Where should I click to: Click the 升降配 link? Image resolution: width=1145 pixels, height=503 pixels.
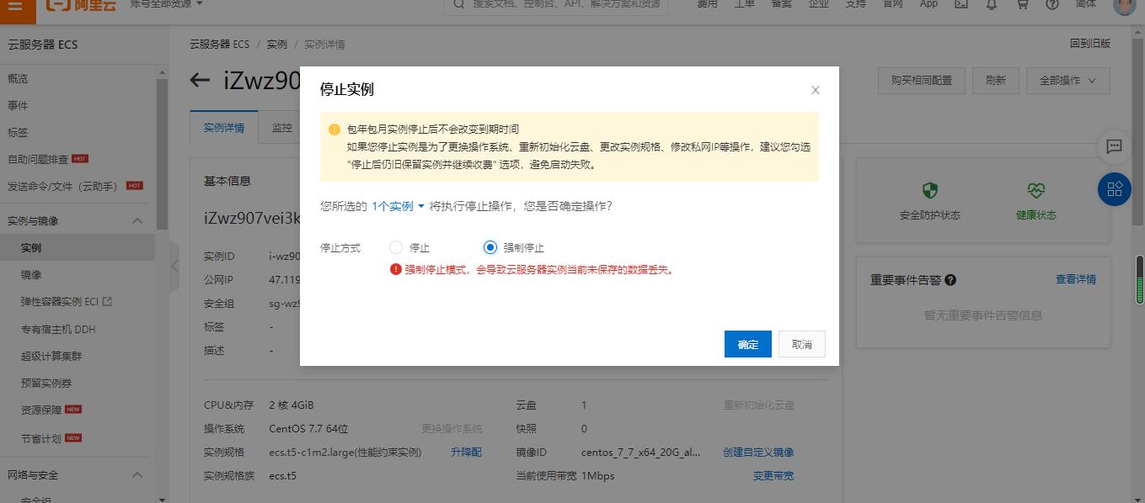[x=466, y=452]
